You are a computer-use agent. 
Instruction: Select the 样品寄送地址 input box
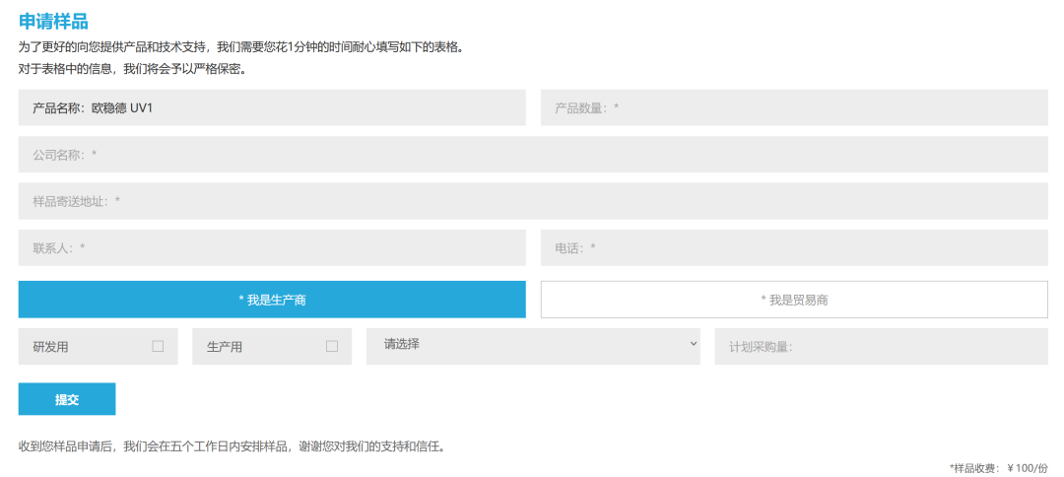point(532,201)
